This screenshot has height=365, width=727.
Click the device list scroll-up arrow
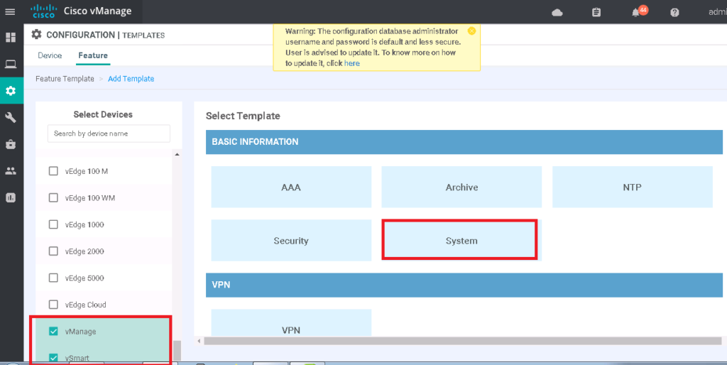tap(177, 154)
